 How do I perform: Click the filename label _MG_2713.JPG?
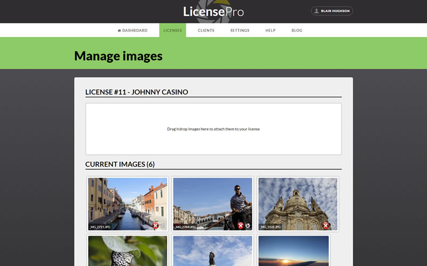(x=100, y=227)
